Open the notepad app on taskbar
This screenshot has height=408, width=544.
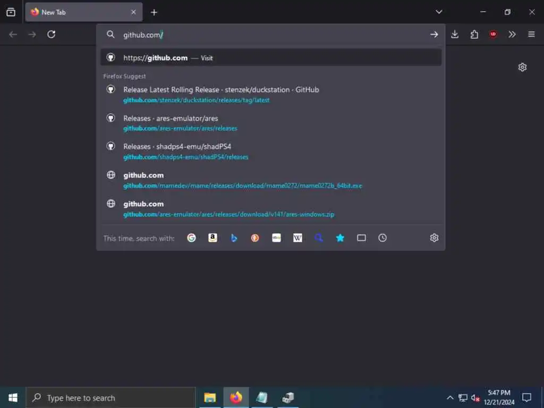262,397
